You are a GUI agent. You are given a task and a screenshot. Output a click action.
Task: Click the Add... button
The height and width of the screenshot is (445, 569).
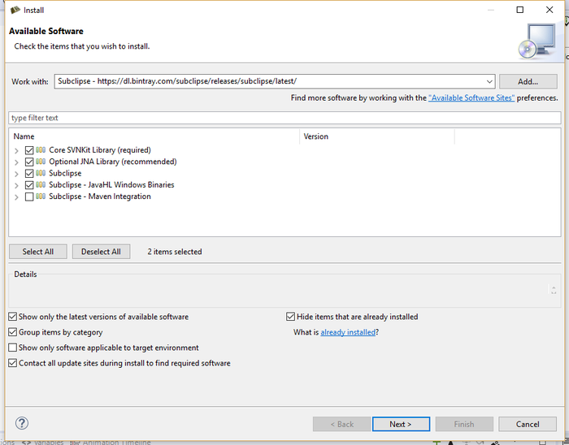pyautogui.click(x=528, y=81)
